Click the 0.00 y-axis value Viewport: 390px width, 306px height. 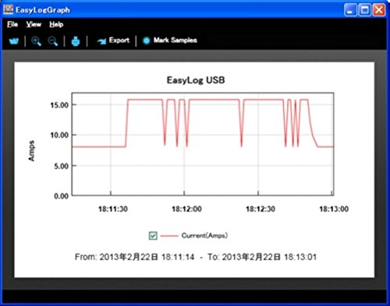(x=62, y=196)
